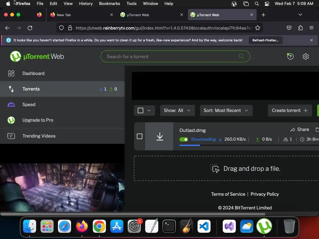Open Visual Studio Code from the Dock
The height and width of the screenshot is (239, 319).
click(204, 226)
